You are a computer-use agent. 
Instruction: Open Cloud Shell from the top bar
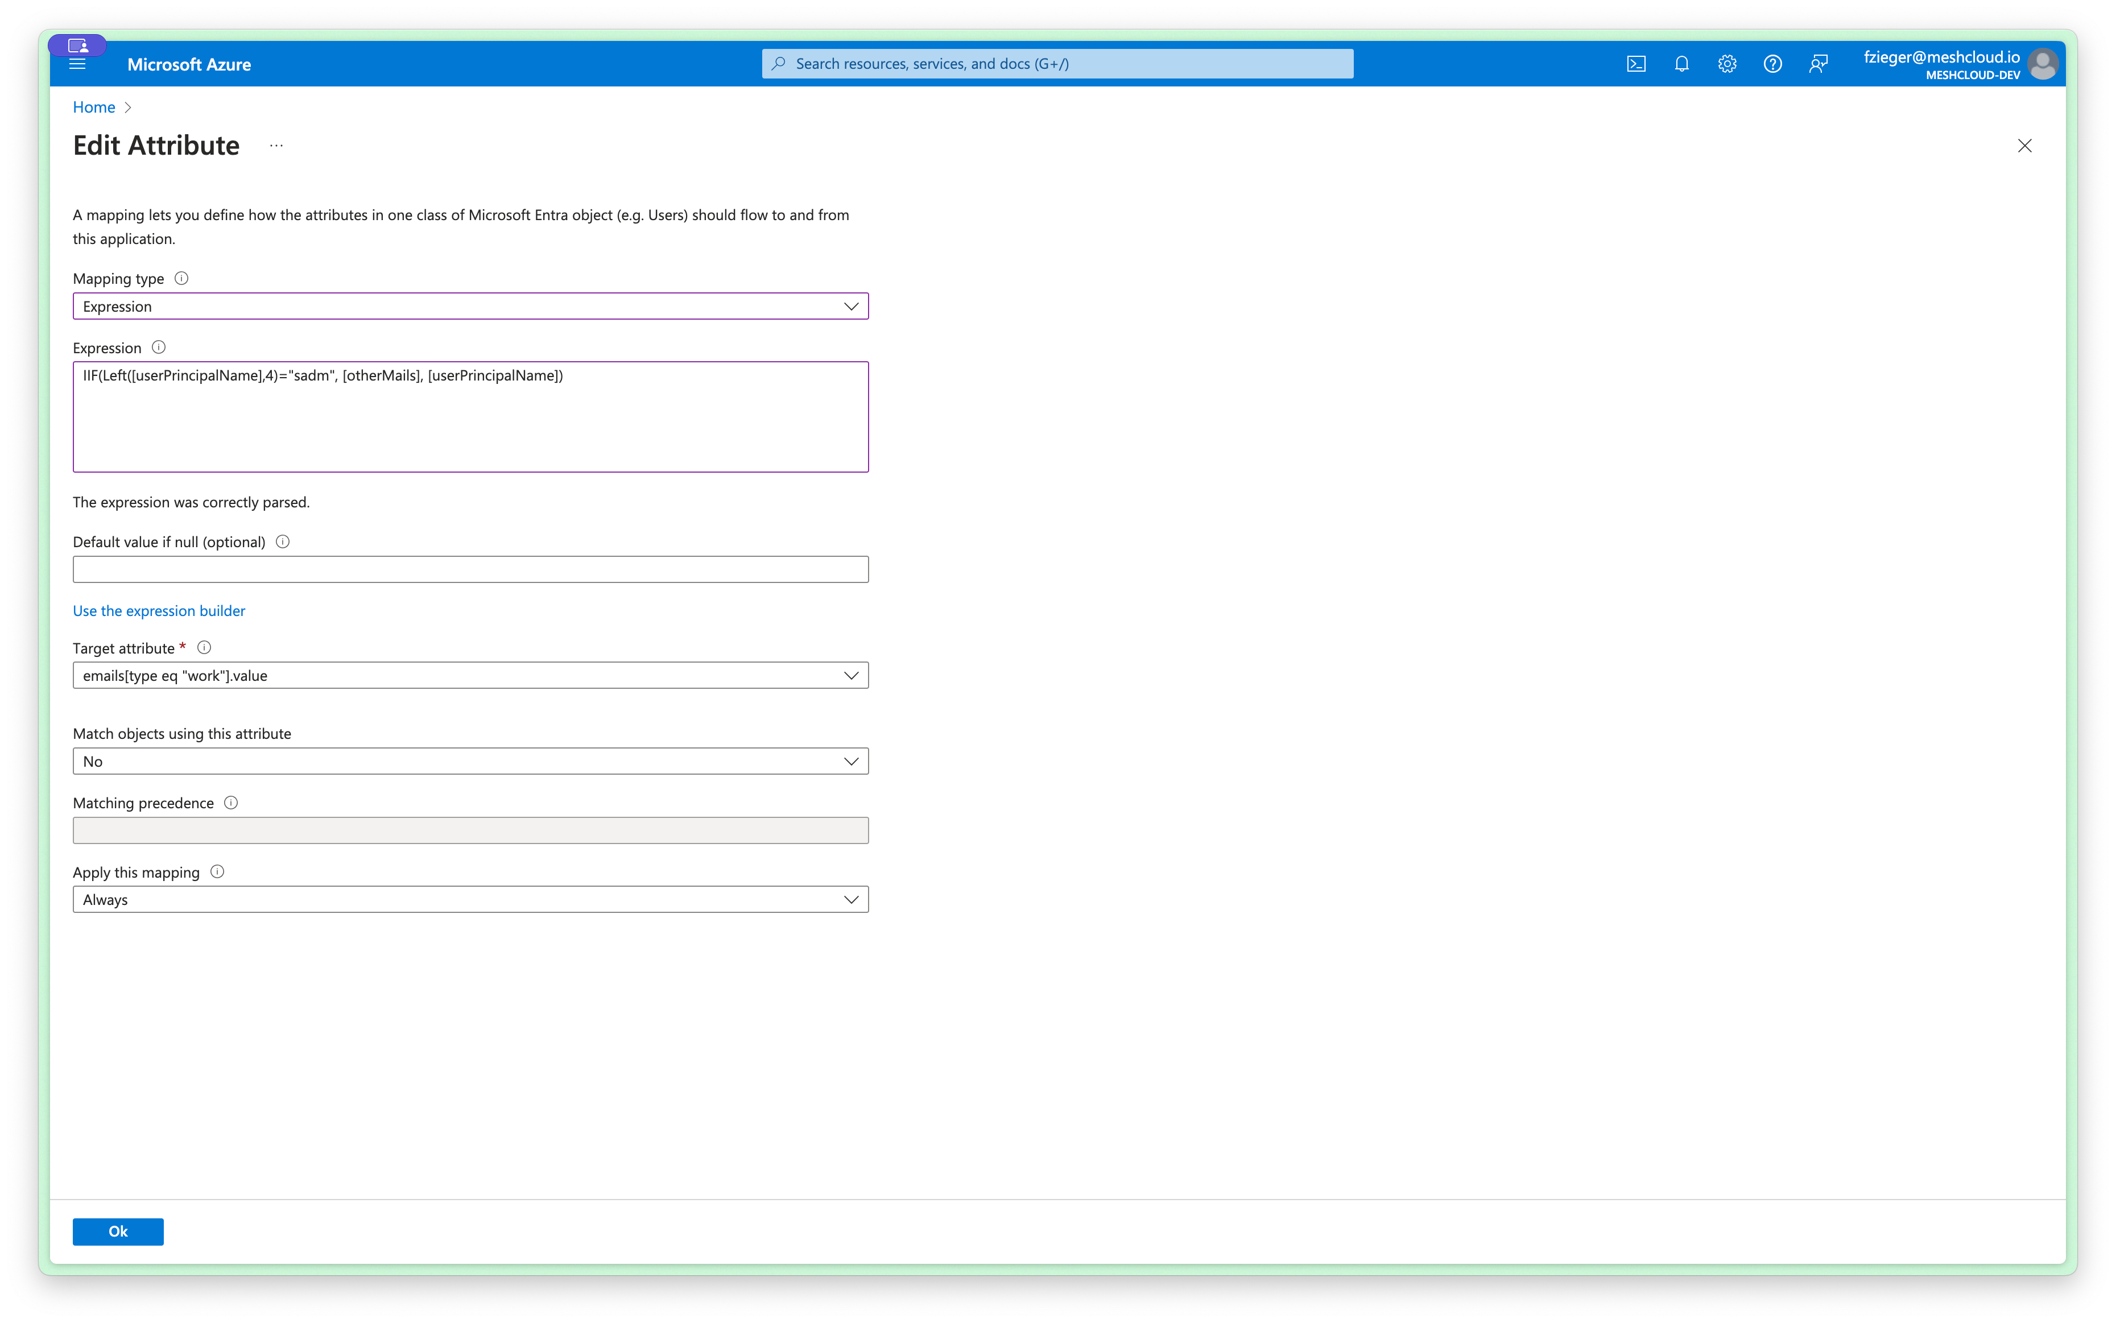[x=1635, y=64]
